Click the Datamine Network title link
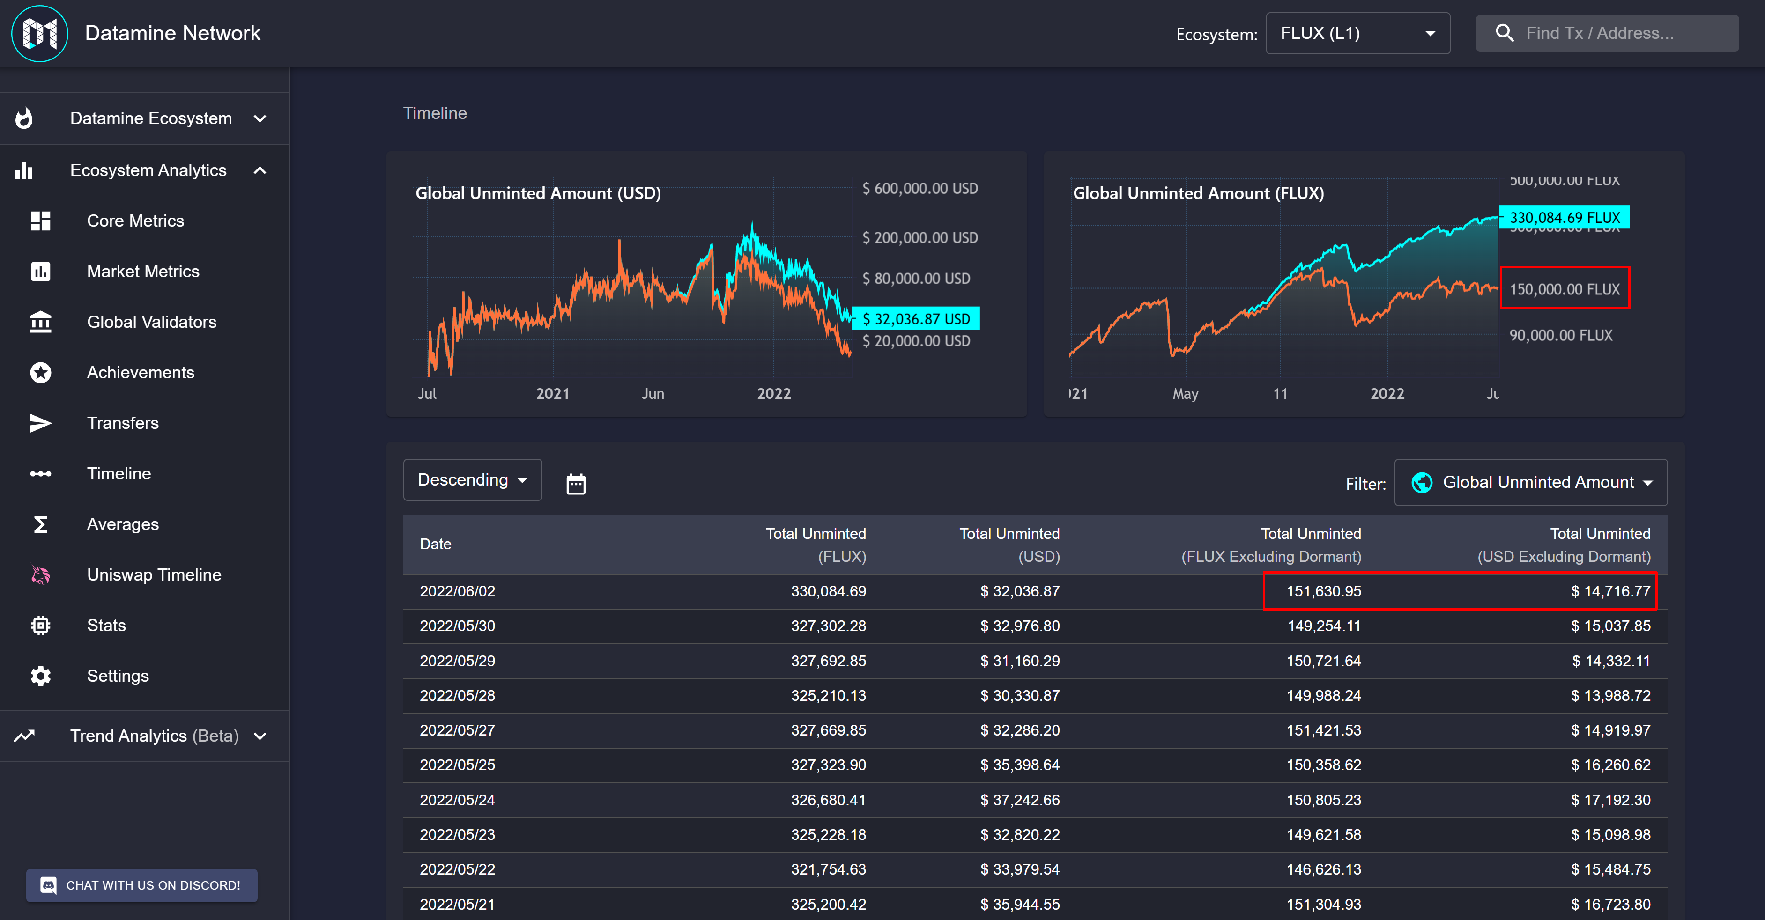The height and width of the screenshot is (920, 1765). tap(173, 33)
